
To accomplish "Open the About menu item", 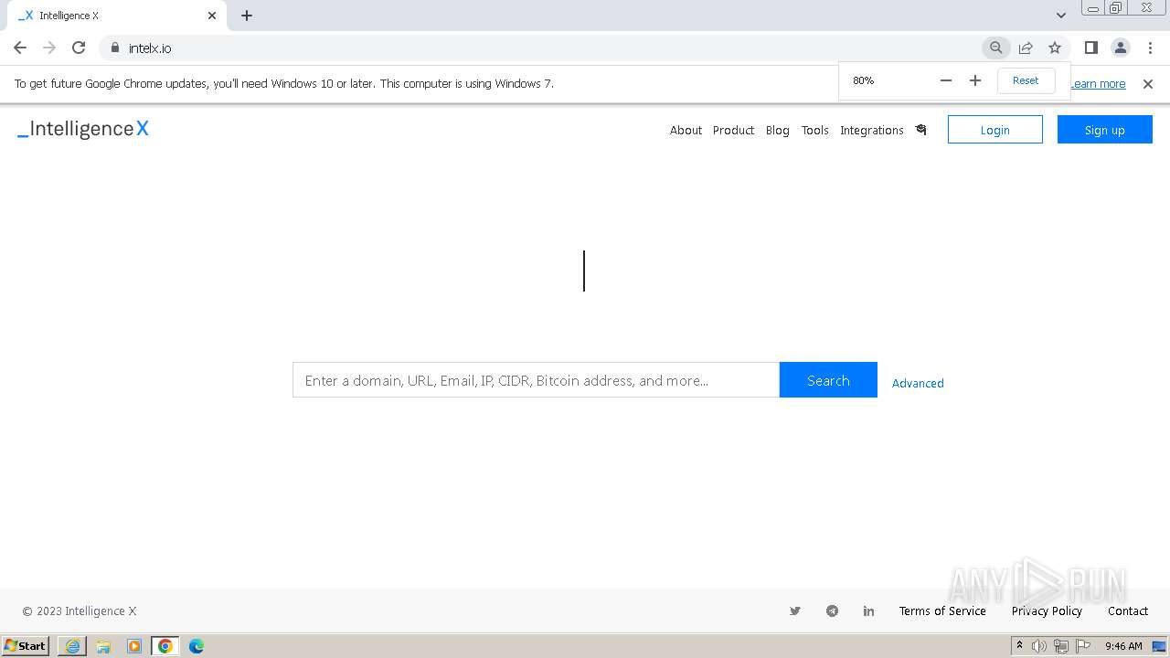I will tap(686, 131).
